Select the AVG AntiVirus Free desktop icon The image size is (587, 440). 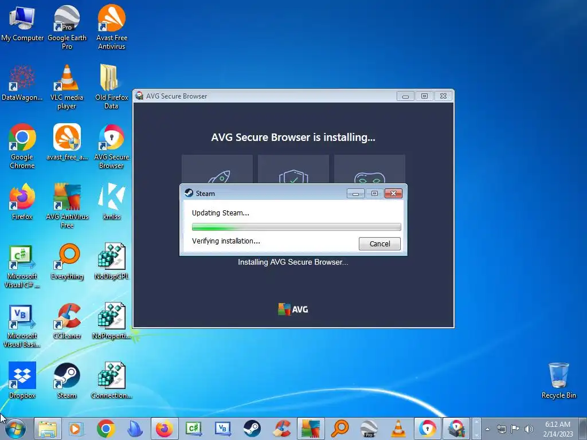67,205
